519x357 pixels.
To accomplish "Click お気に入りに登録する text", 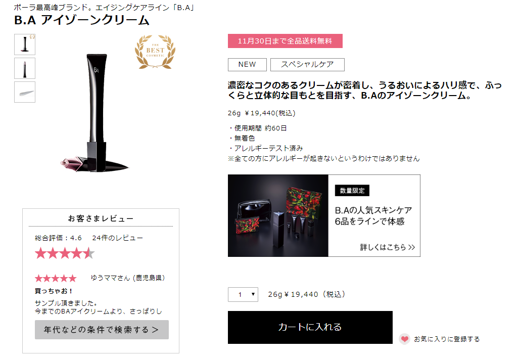I will point(447,339).
